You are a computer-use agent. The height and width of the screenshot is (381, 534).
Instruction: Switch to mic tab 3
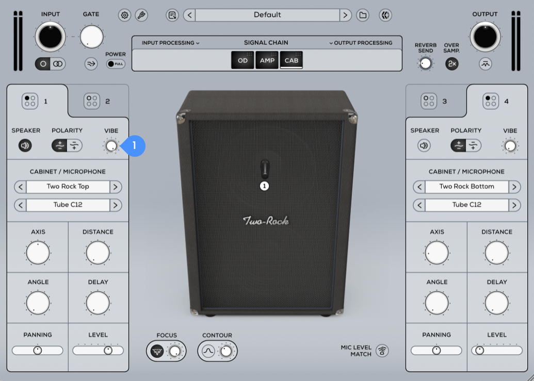point(436,101)
